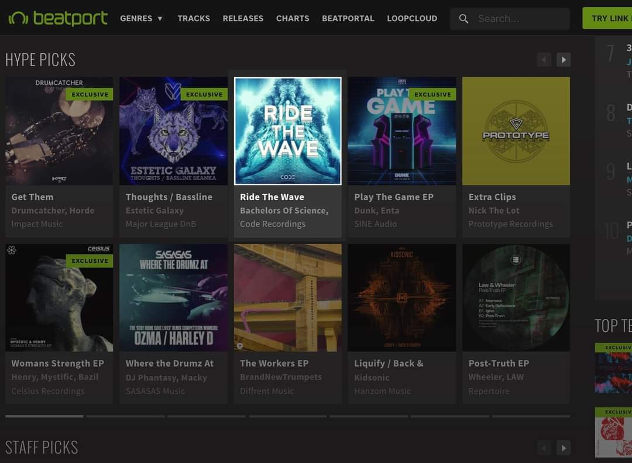Navigate to the CHARTS section
632x463 pixels.
coord(293,18)
